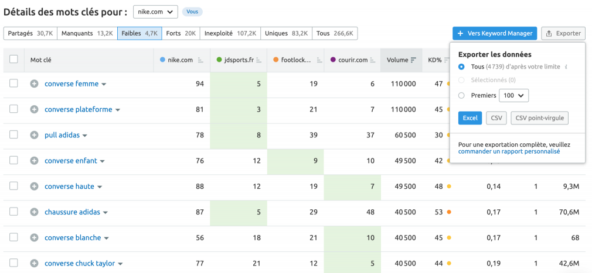Sort by Volume column icon
This screenshot has width=592, height=273.
(413, 60)
